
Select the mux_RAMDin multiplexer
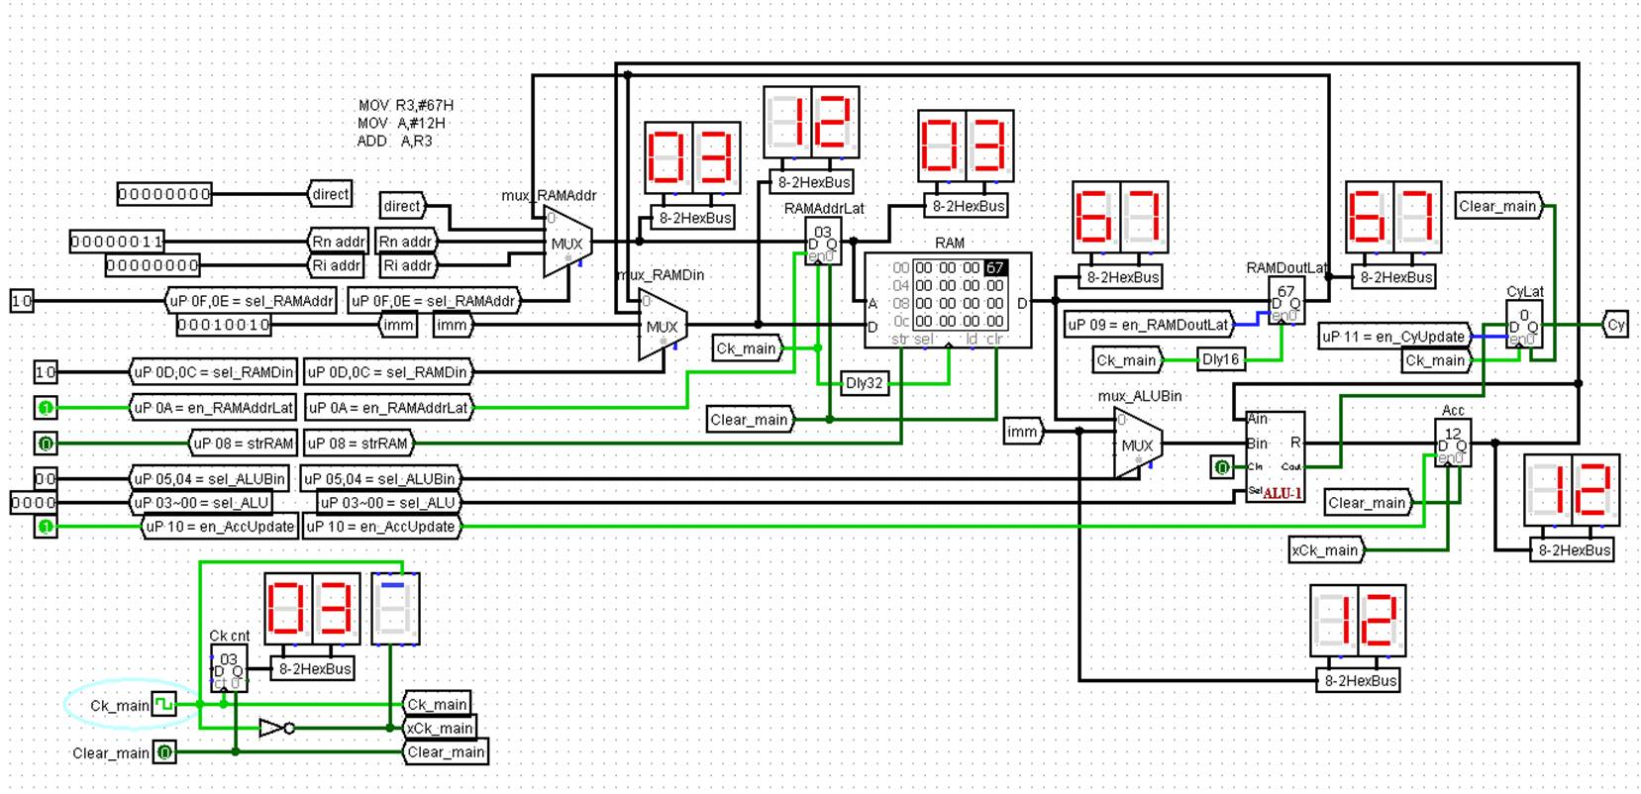click(x=662, y=326)
